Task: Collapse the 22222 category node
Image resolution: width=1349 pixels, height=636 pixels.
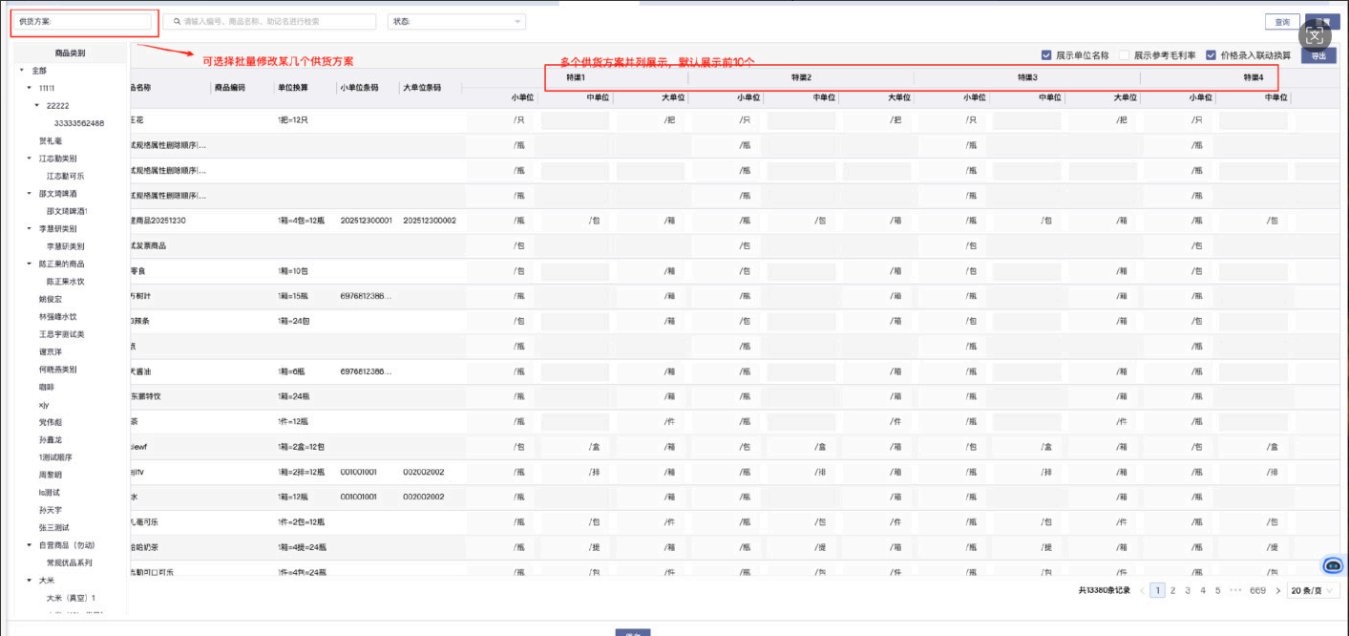Action: pos(37,106)
